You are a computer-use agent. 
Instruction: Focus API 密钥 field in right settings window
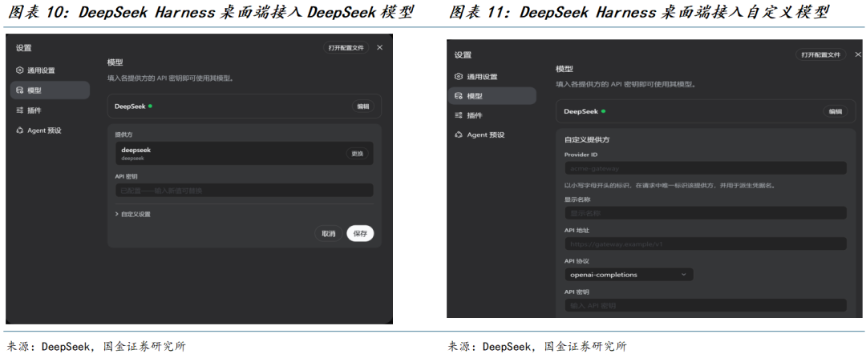coord(706,305)
